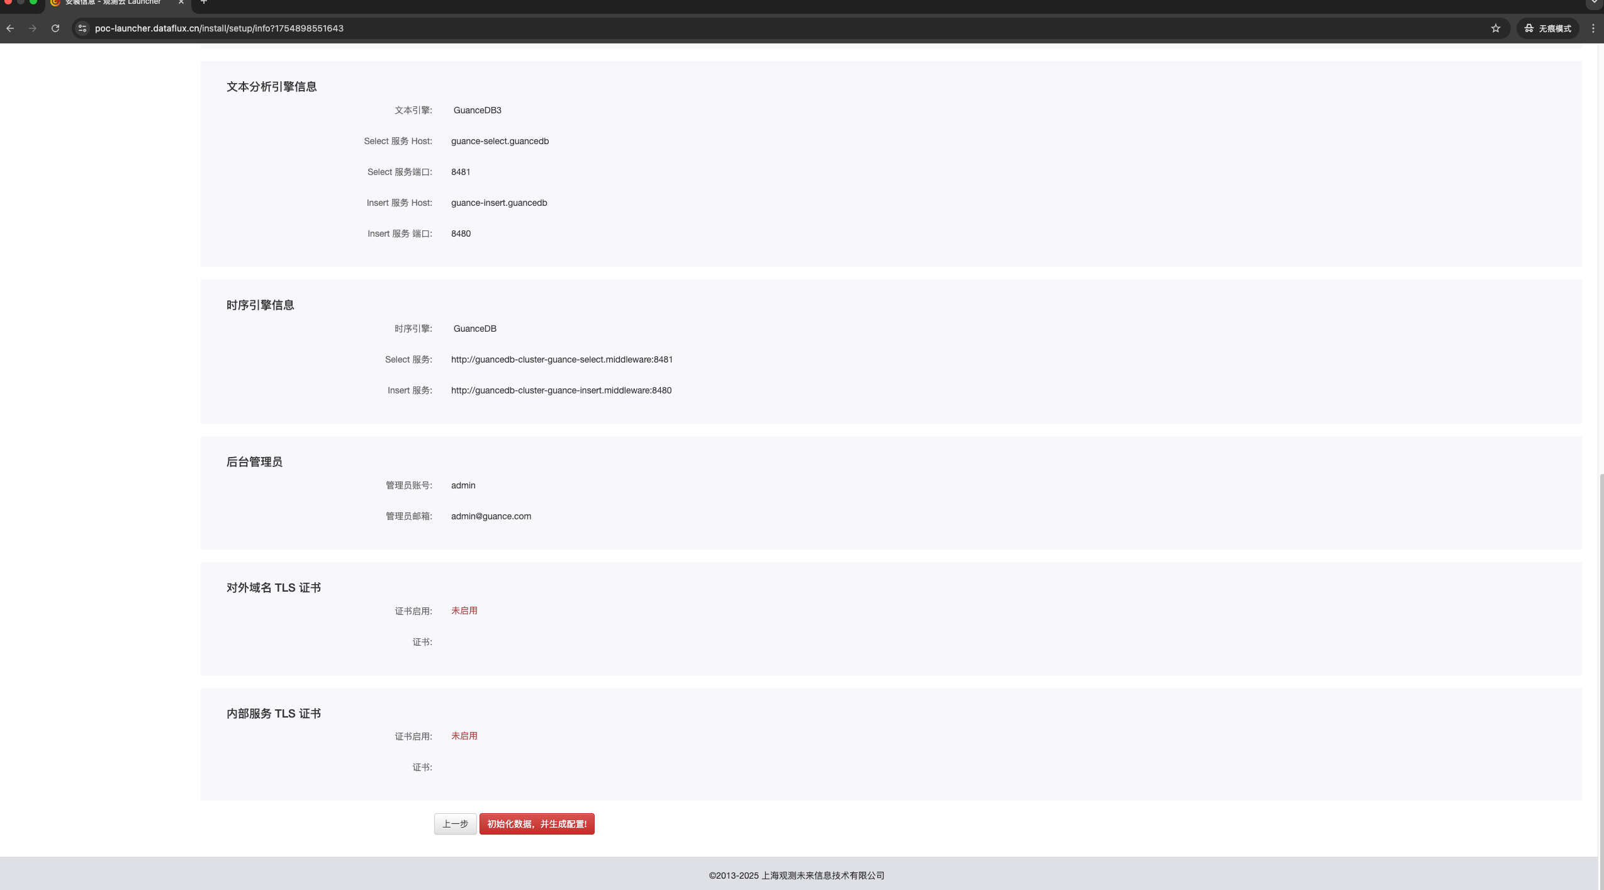This screenshot has height=890, width=1604.
Task: Go back to the previous page
Action: pos(10,28)
